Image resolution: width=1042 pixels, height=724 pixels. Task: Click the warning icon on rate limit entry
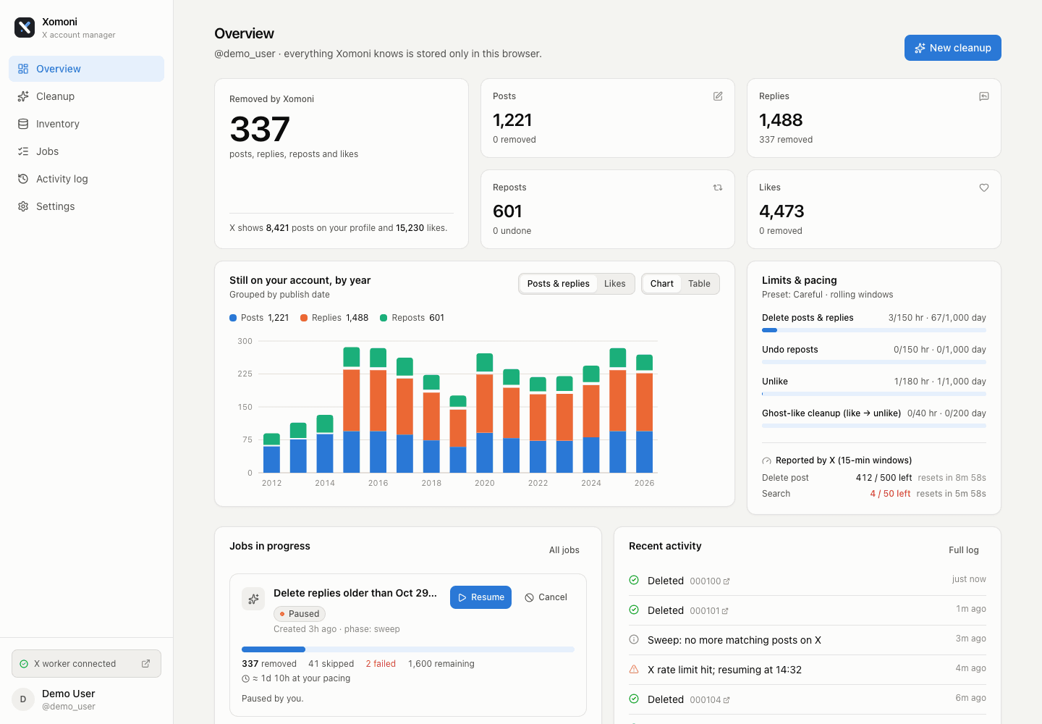(634, 670)
